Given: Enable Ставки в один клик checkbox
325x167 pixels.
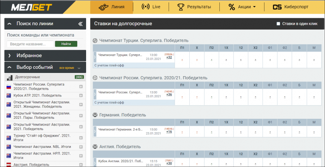Looking at the screenshot, I should [278, 24].
